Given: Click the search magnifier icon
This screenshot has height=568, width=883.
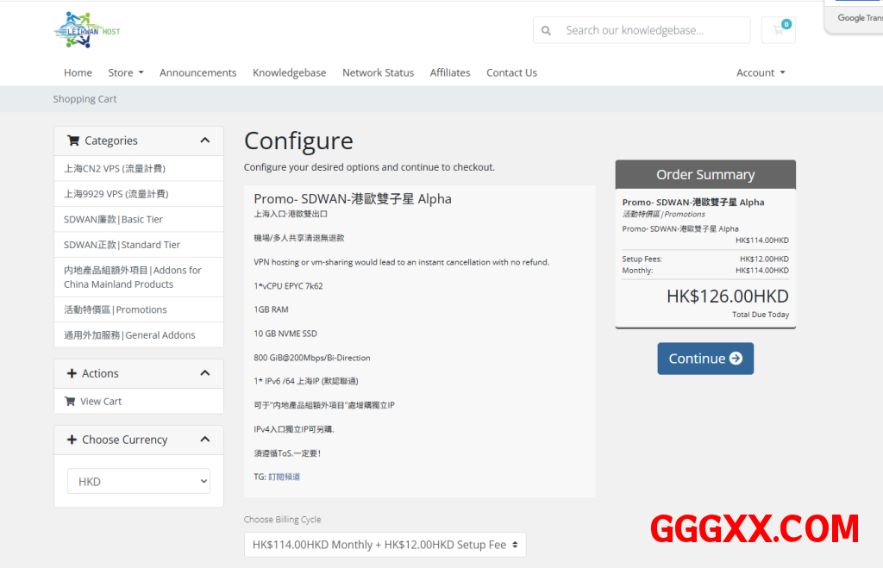Looking at the screenshot, I should 546,30.
